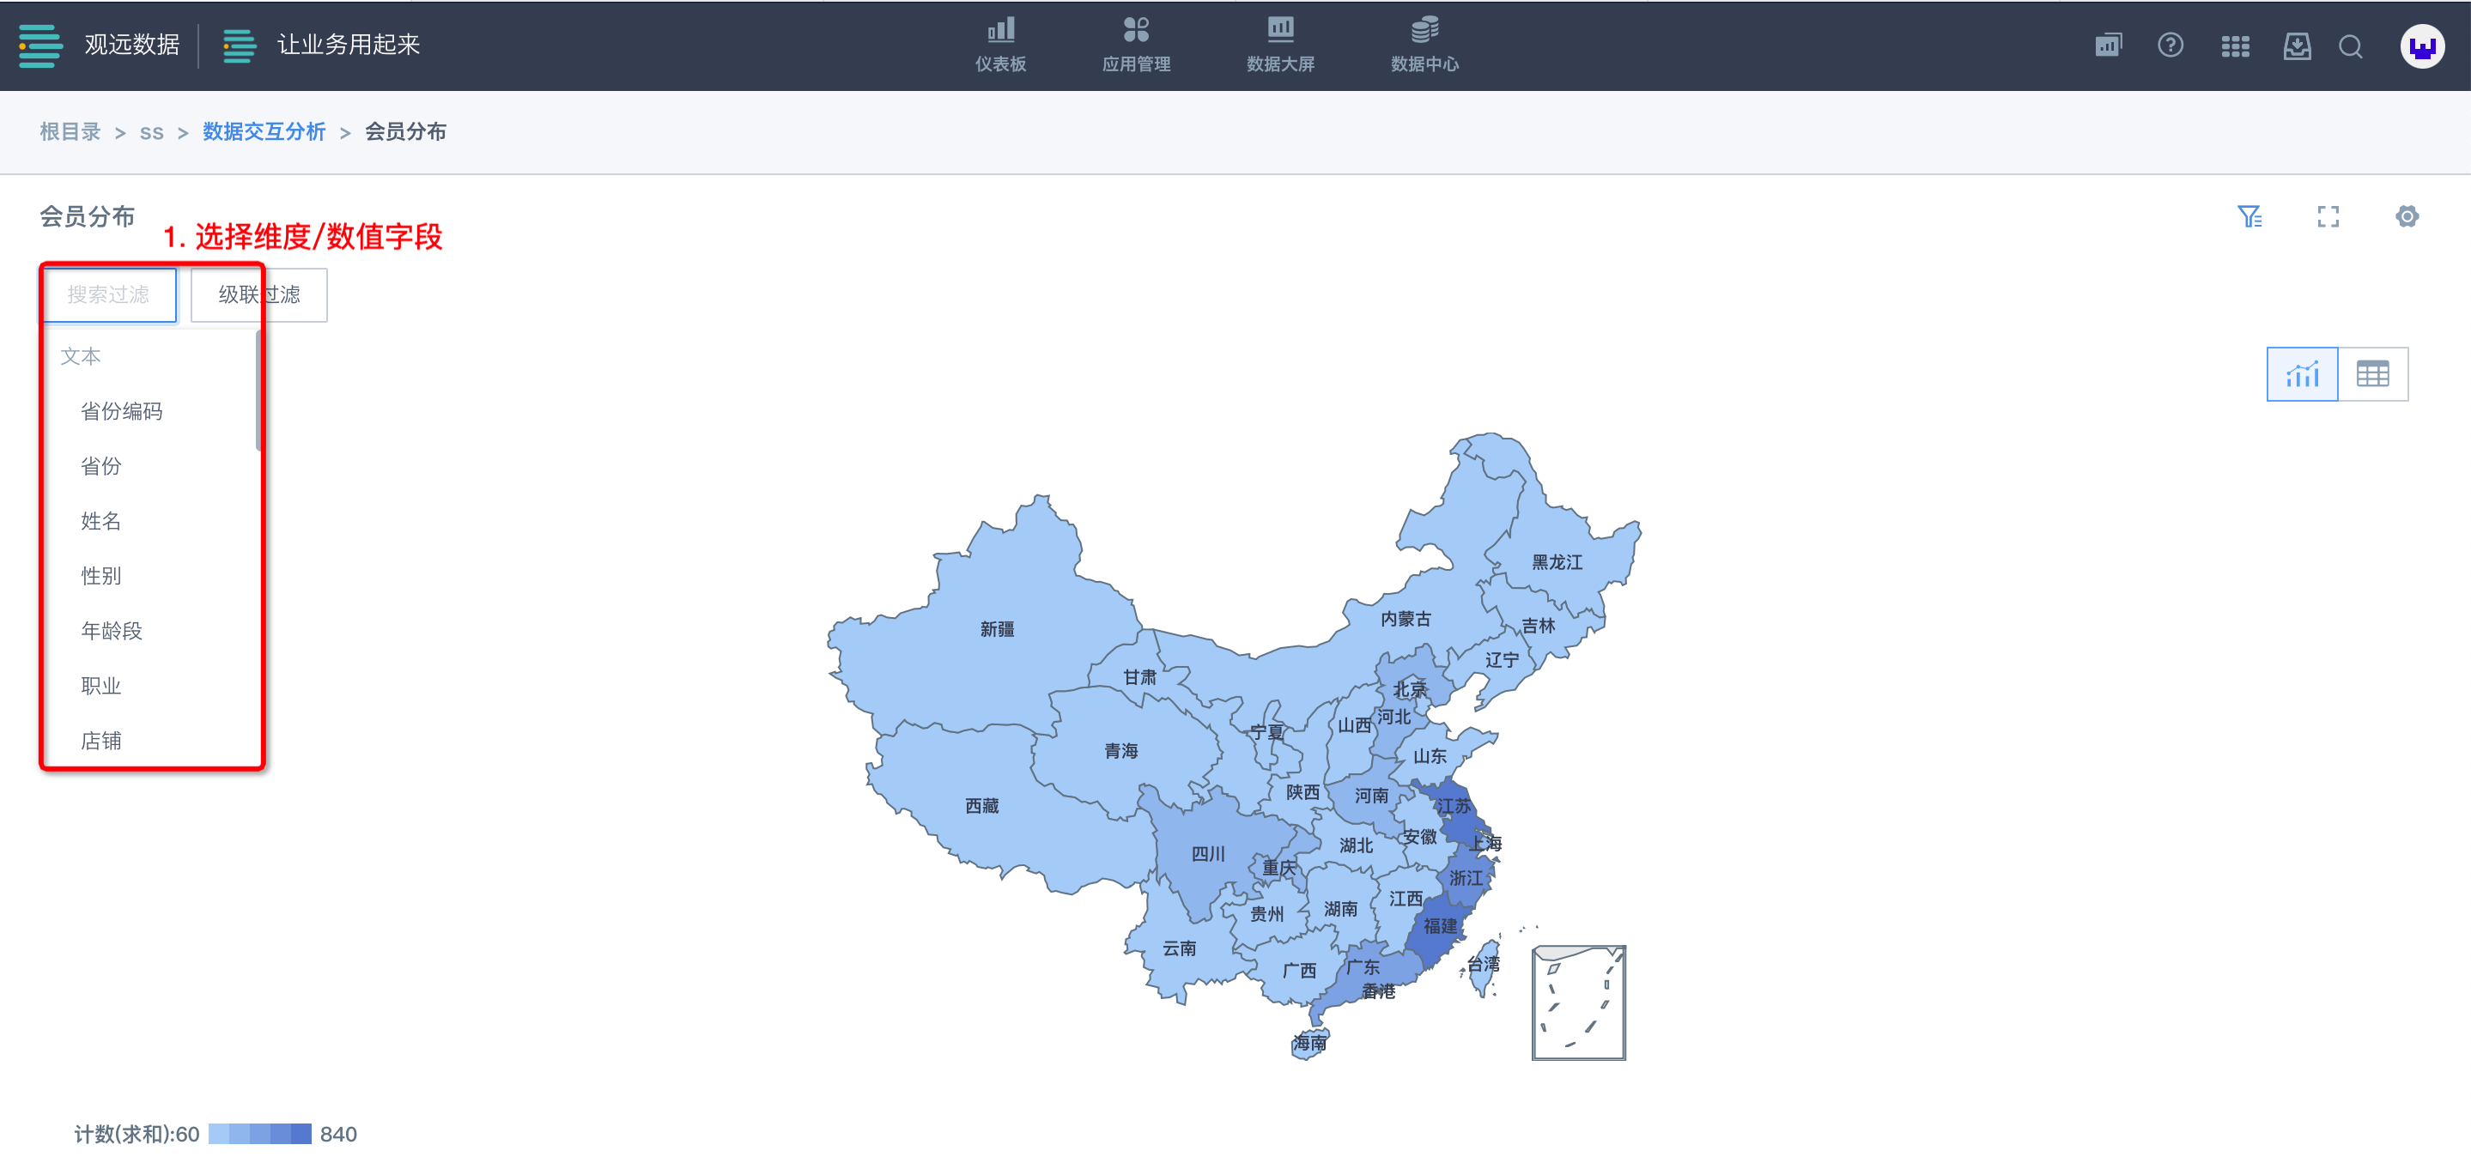2471x1169 pixels.
Task: Click the 数据交互分析 breadcrumb link
Action: 264,131
